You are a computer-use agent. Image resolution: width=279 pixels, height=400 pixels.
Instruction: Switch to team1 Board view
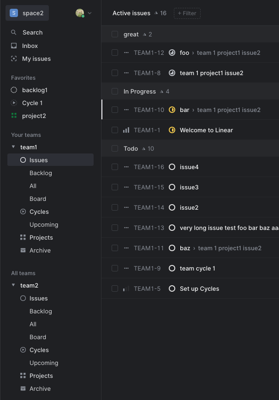click(38, 199)
